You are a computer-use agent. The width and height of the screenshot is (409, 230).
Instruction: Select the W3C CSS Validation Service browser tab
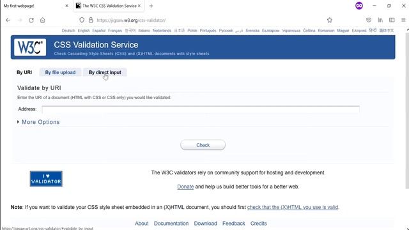[x=108, y=6]
